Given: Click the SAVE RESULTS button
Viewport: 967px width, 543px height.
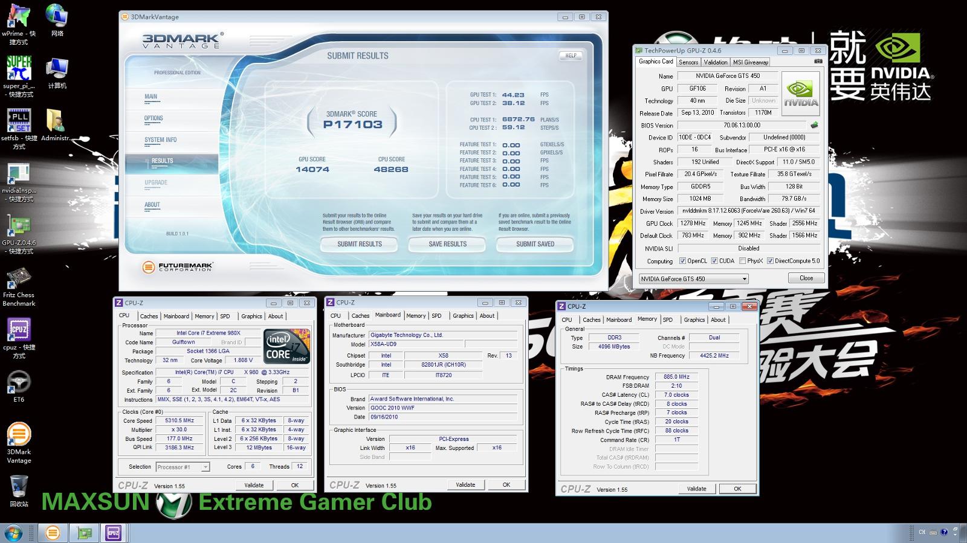Looking at the screenshot, I should (x=447, y=244).
